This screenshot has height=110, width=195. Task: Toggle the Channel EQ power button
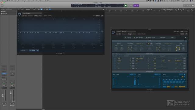pyautogui.click(x=19, y=14)
